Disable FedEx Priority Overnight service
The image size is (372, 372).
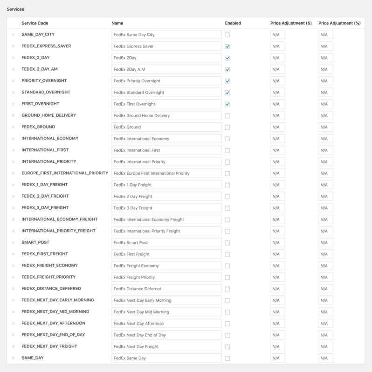pos(227,81)
